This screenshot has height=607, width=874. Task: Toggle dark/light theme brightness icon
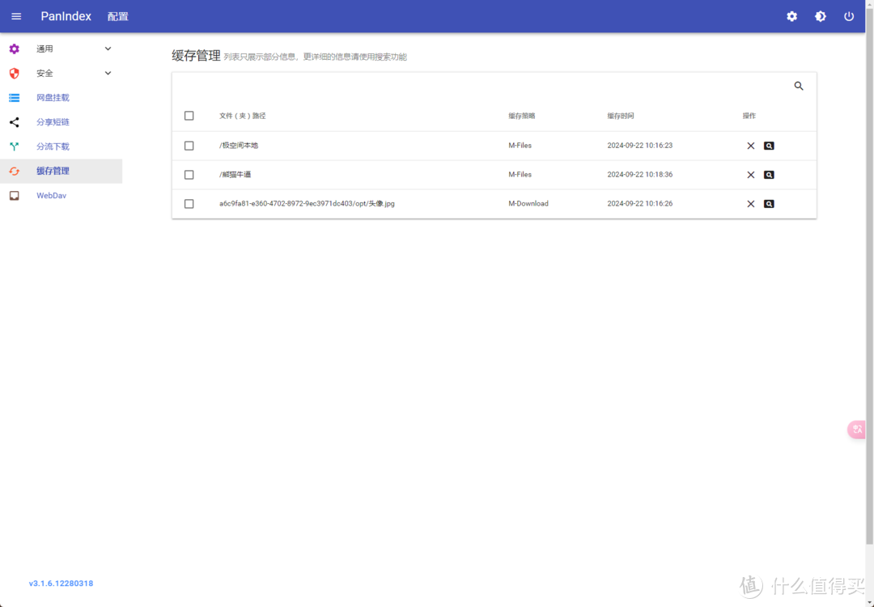point(820,16)
